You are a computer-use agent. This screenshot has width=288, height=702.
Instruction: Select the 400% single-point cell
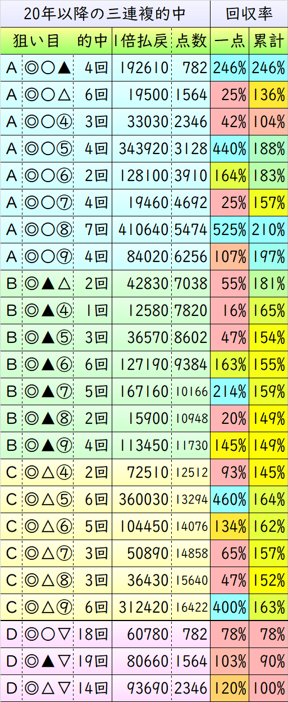[x=230, y=608]
